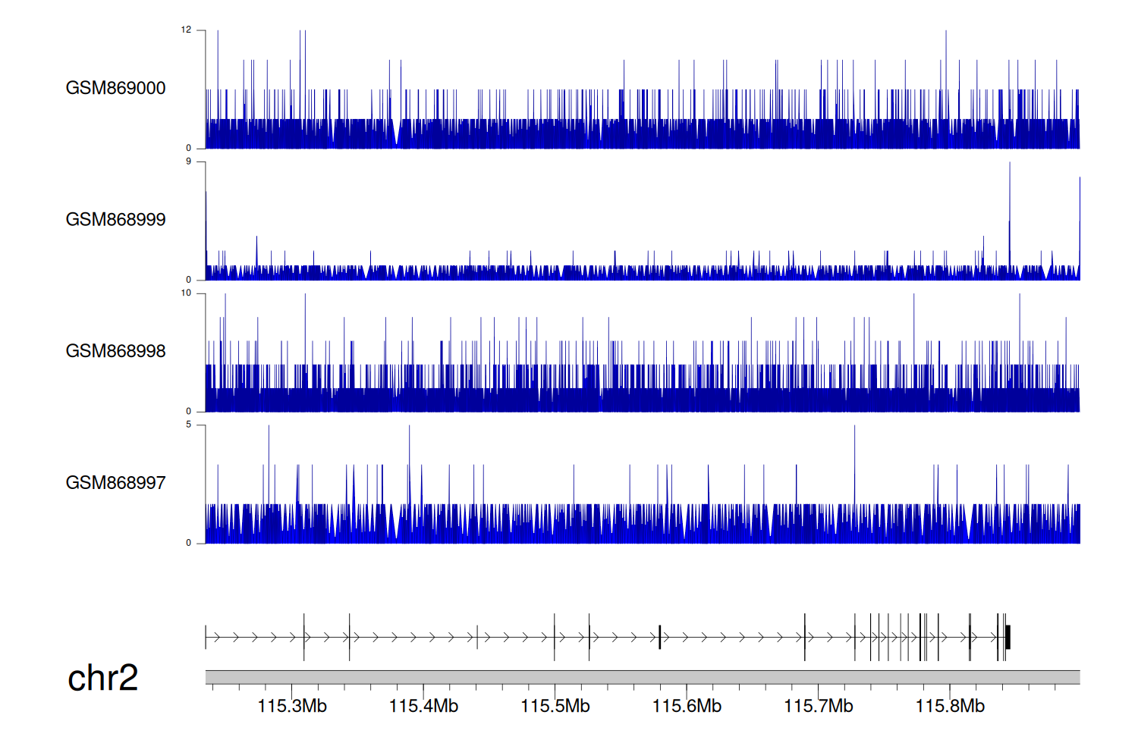The height and width of the screenshot is (743, 1138).
Task: Click the thick final exon block of gene
Action: [x=1008, y=637]
